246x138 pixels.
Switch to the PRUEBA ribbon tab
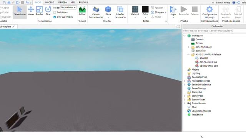click(62, 2)
